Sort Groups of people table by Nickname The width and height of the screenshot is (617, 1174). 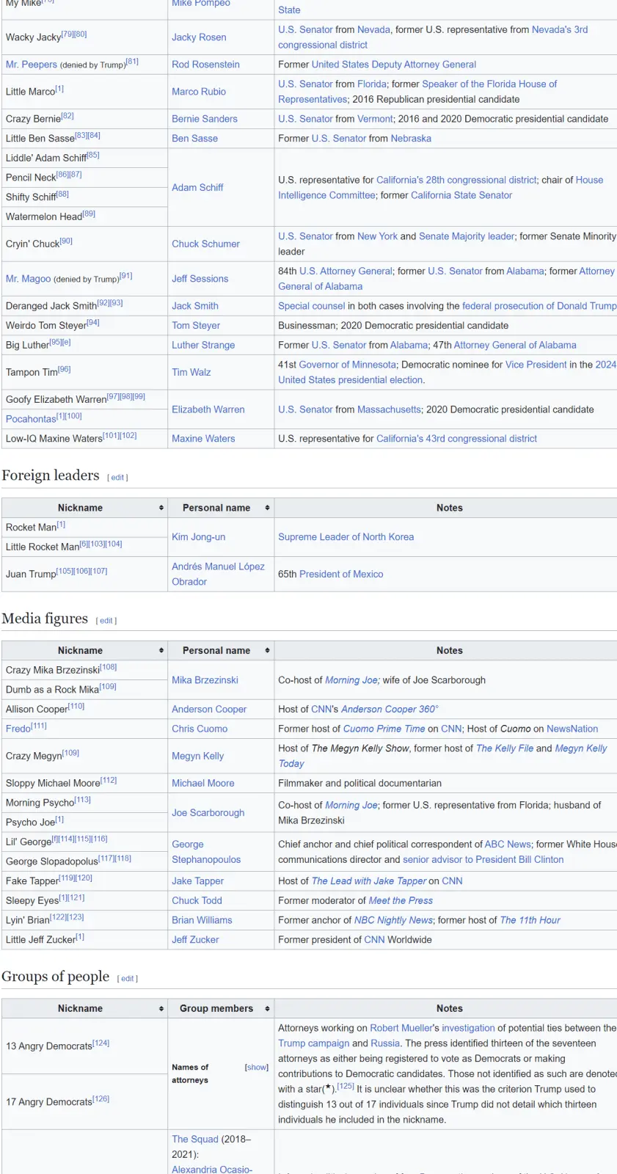coord(161,1008)
